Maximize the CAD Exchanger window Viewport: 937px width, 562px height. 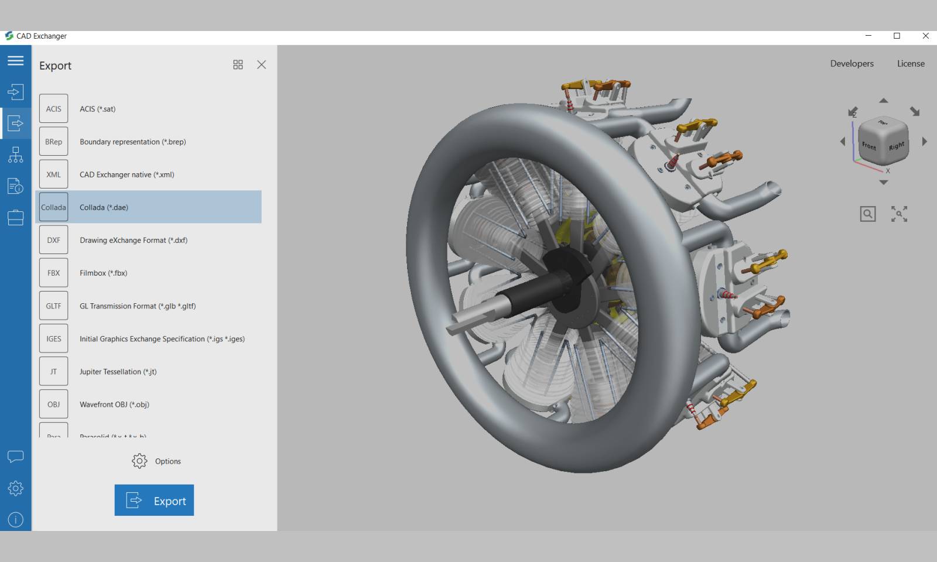click(897, 36)
